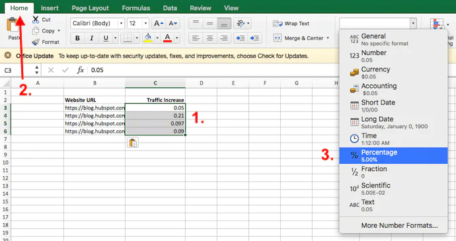This screenshot has height=241, width=456.
Task: Increase font size button
Action: coord(159,23)
